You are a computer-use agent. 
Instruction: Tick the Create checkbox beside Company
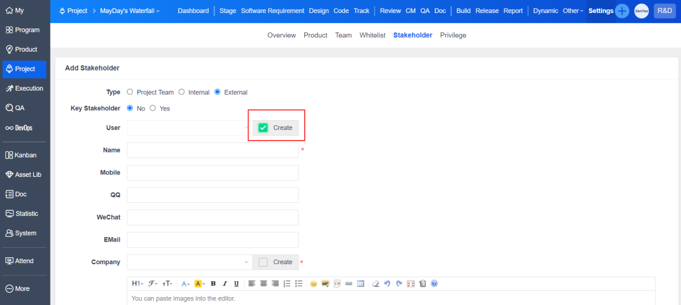(263, 262)
